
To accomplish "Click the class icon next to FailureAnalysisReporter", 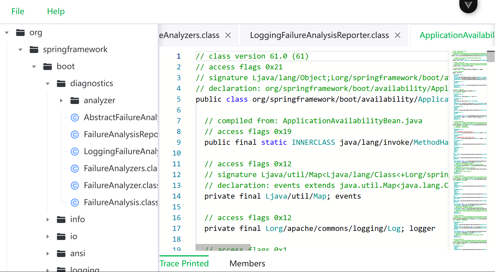I will point(75,134).
